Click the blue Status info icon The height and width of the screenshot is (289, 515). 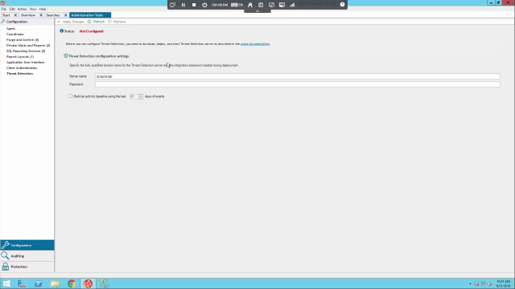point(61,31)
